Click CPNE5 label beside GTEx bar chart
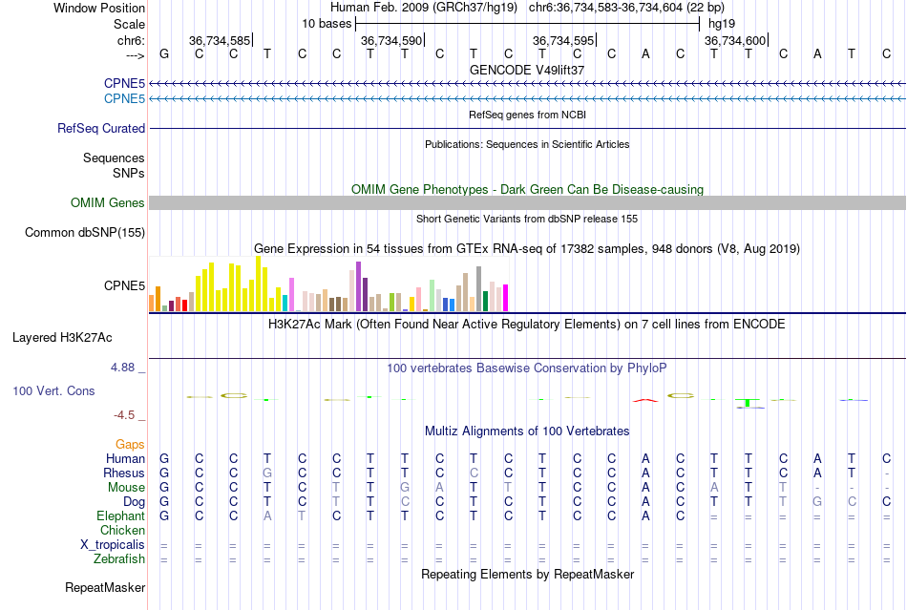907x610 pixels. click(124, 285)
